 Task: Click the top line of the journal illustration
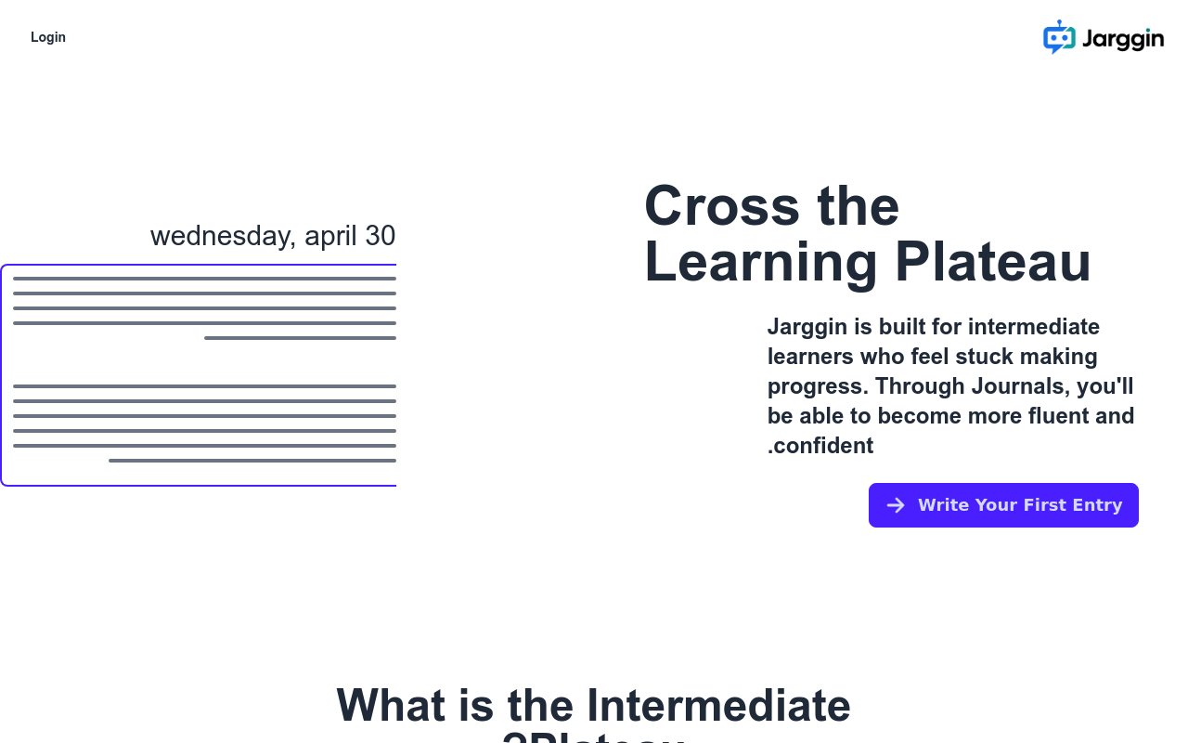[x=204, y=279]
